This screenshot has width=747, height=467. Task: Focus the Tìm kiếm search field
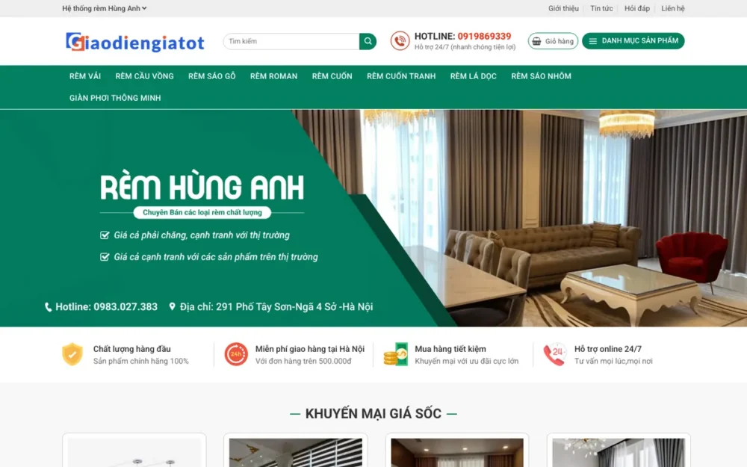[291, 41]
